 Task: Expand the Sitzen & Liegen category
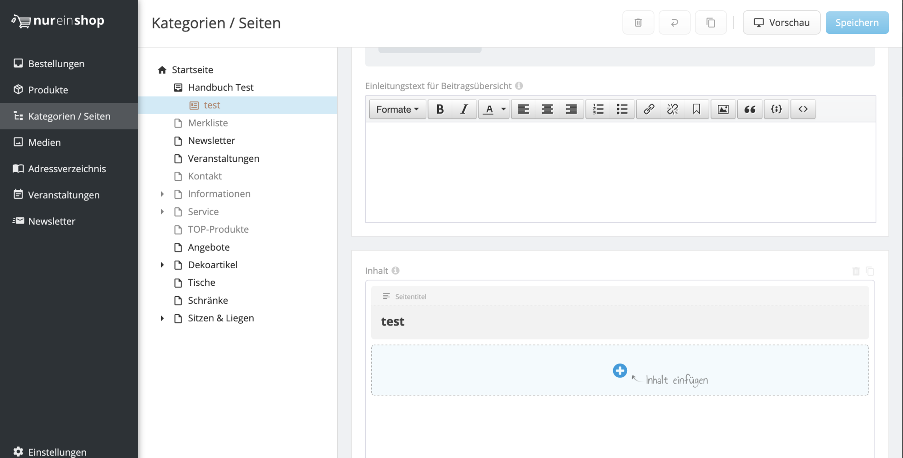[x=162, y=318]
